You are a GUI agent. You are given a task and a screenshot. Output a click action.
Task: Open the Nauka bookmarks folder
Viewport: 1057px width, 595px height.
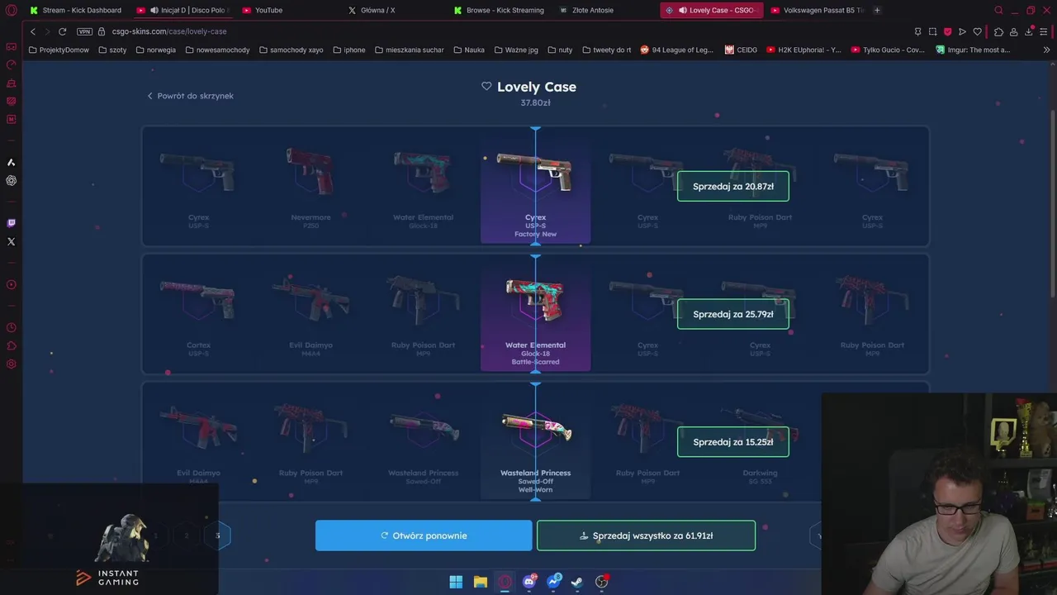[468, 50]
